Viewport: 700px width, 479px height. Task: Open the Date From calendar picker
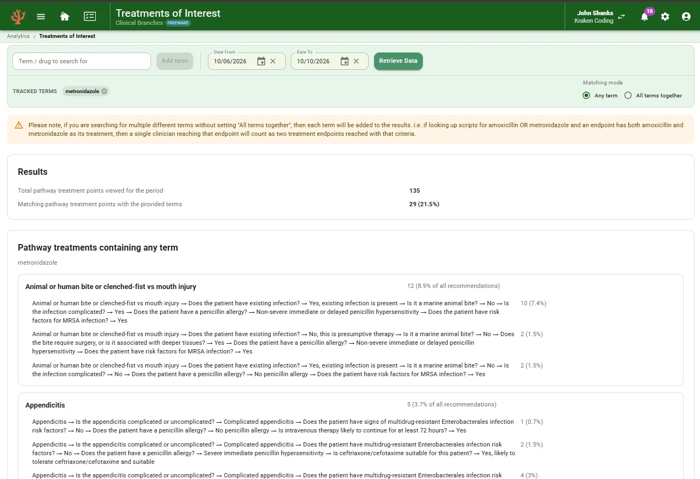coord(261,61)
